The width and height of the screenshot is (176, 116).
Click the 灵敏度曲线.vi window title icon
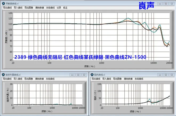point(3,4)
